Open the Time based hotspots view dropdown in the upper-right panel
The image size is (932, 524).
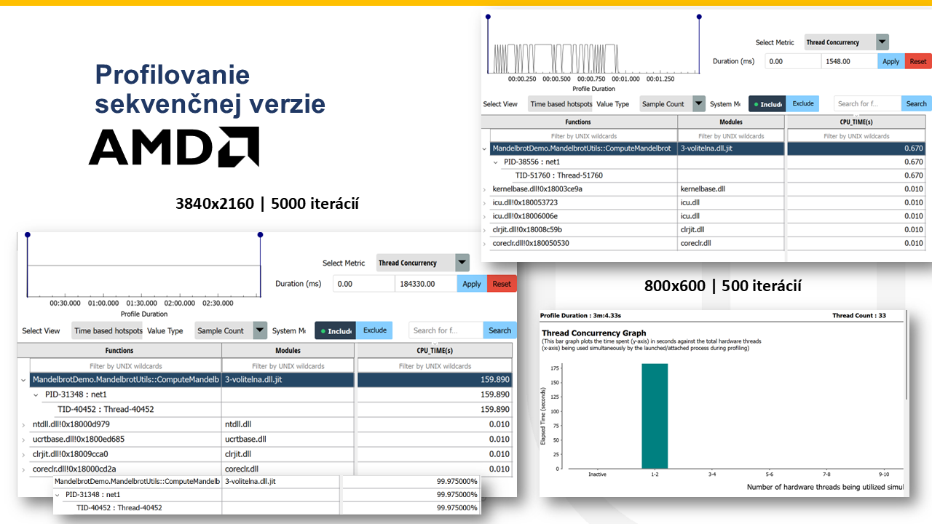560,104
